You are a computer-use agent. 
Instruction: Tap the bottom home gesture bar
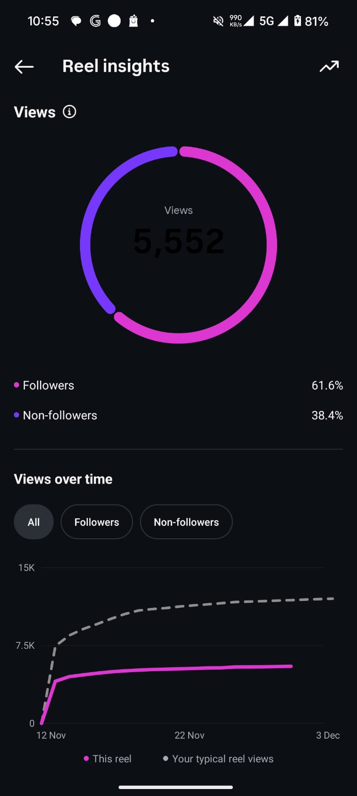[x=176, y=787]
